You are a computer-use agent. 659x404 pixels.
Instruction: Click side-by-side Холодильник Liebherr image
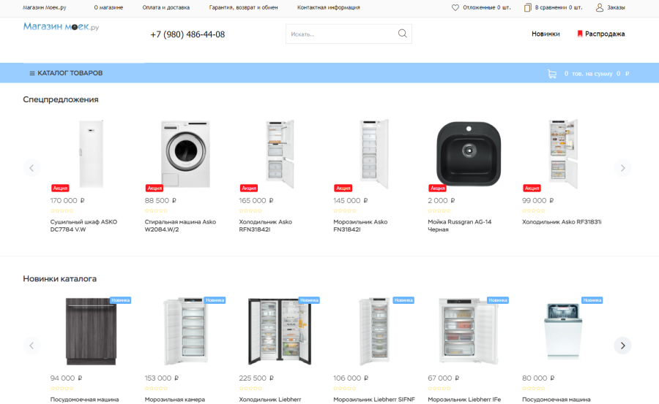tap(280, 332)
